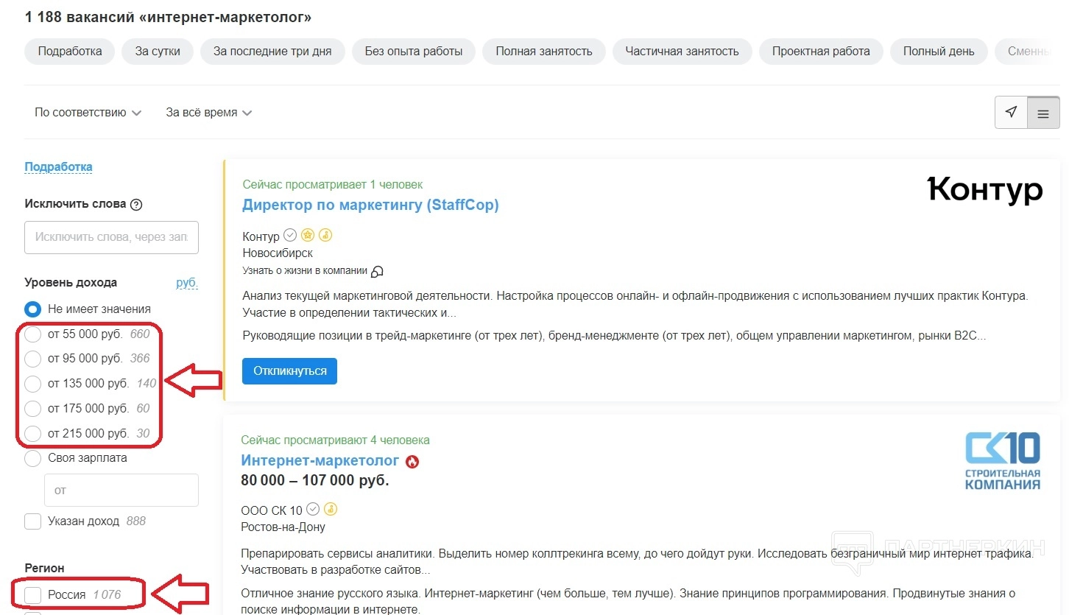1083x615 pixels.
Task: Open the Контур company logo
Action: pyautogui.click(x=984, y=190)
